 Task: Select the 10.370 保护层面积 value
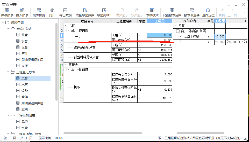point(159,98)
